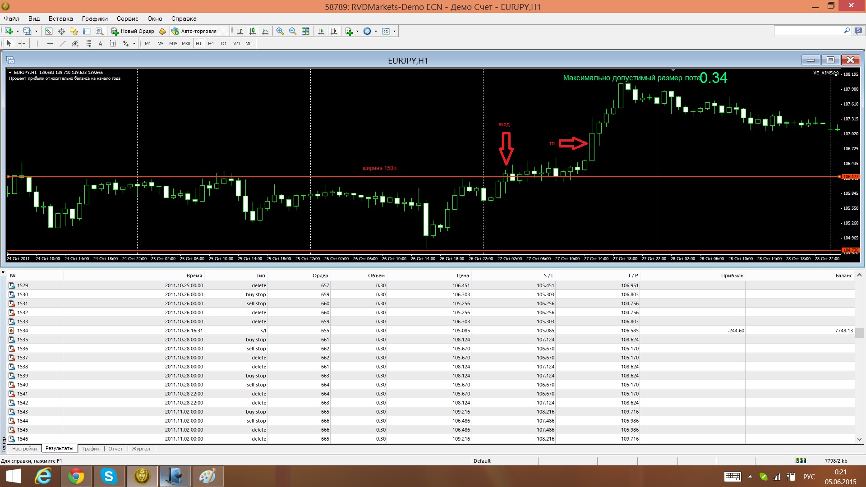
Task: Open a new chart window icon
Action: [9, 31]
